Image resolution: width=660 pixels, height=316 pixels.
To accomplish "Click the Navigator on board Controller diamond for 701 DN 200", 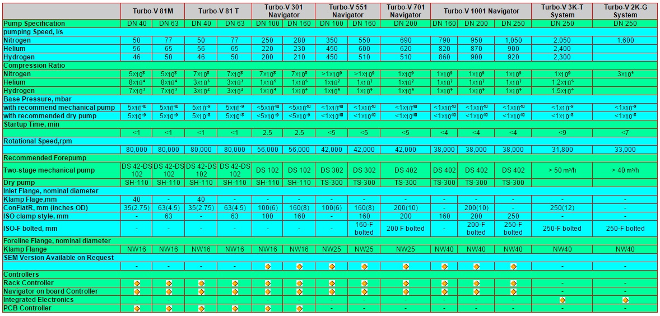I will [406, 291].
